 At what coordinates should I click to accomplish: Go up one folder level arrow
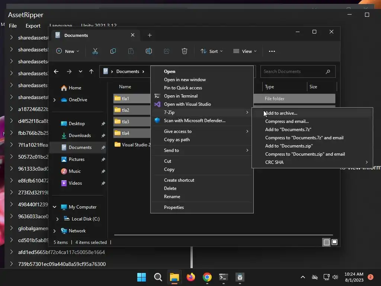coord(92,71)
